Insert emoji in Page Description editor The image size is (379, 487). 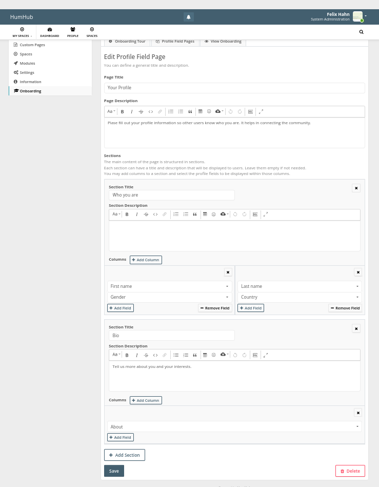point(209,111)
